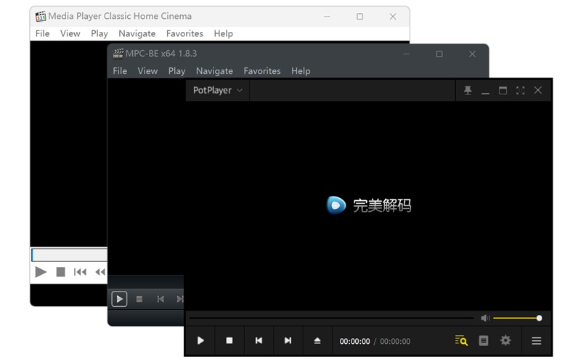This screenshot has width=581, height=362.
Task: Open PotPlayer settings gear
Action: tap(505, 341)
